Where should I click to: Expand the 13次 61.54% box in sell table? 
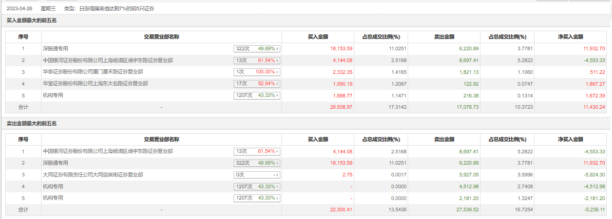tap(257, 151)
